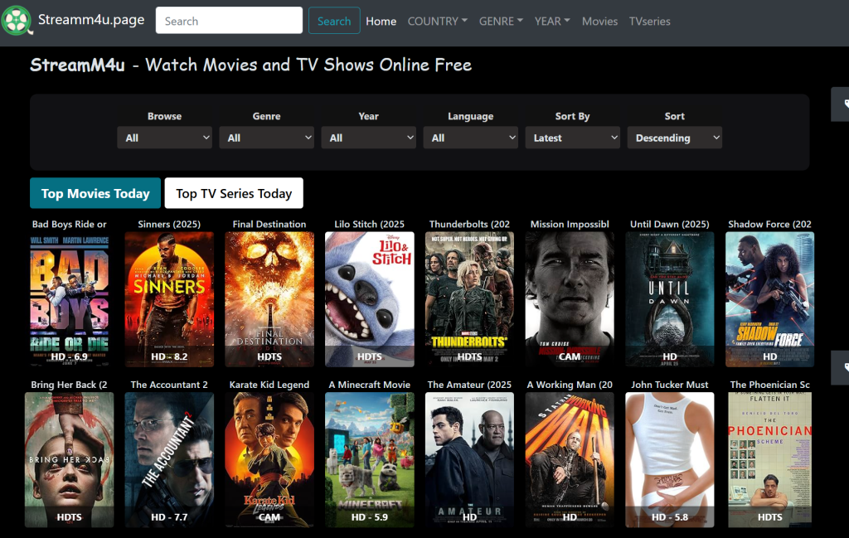Open the Sinners poster thumbnail
The width and height of the screenshot is (849, 538).
pos(169,299)
